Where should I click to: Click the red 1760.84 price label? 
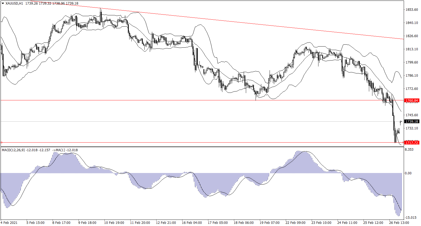(x=412, y=101)
